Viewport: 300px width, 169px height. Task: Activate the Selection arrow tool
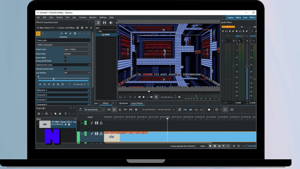click(x=114, y=110)
